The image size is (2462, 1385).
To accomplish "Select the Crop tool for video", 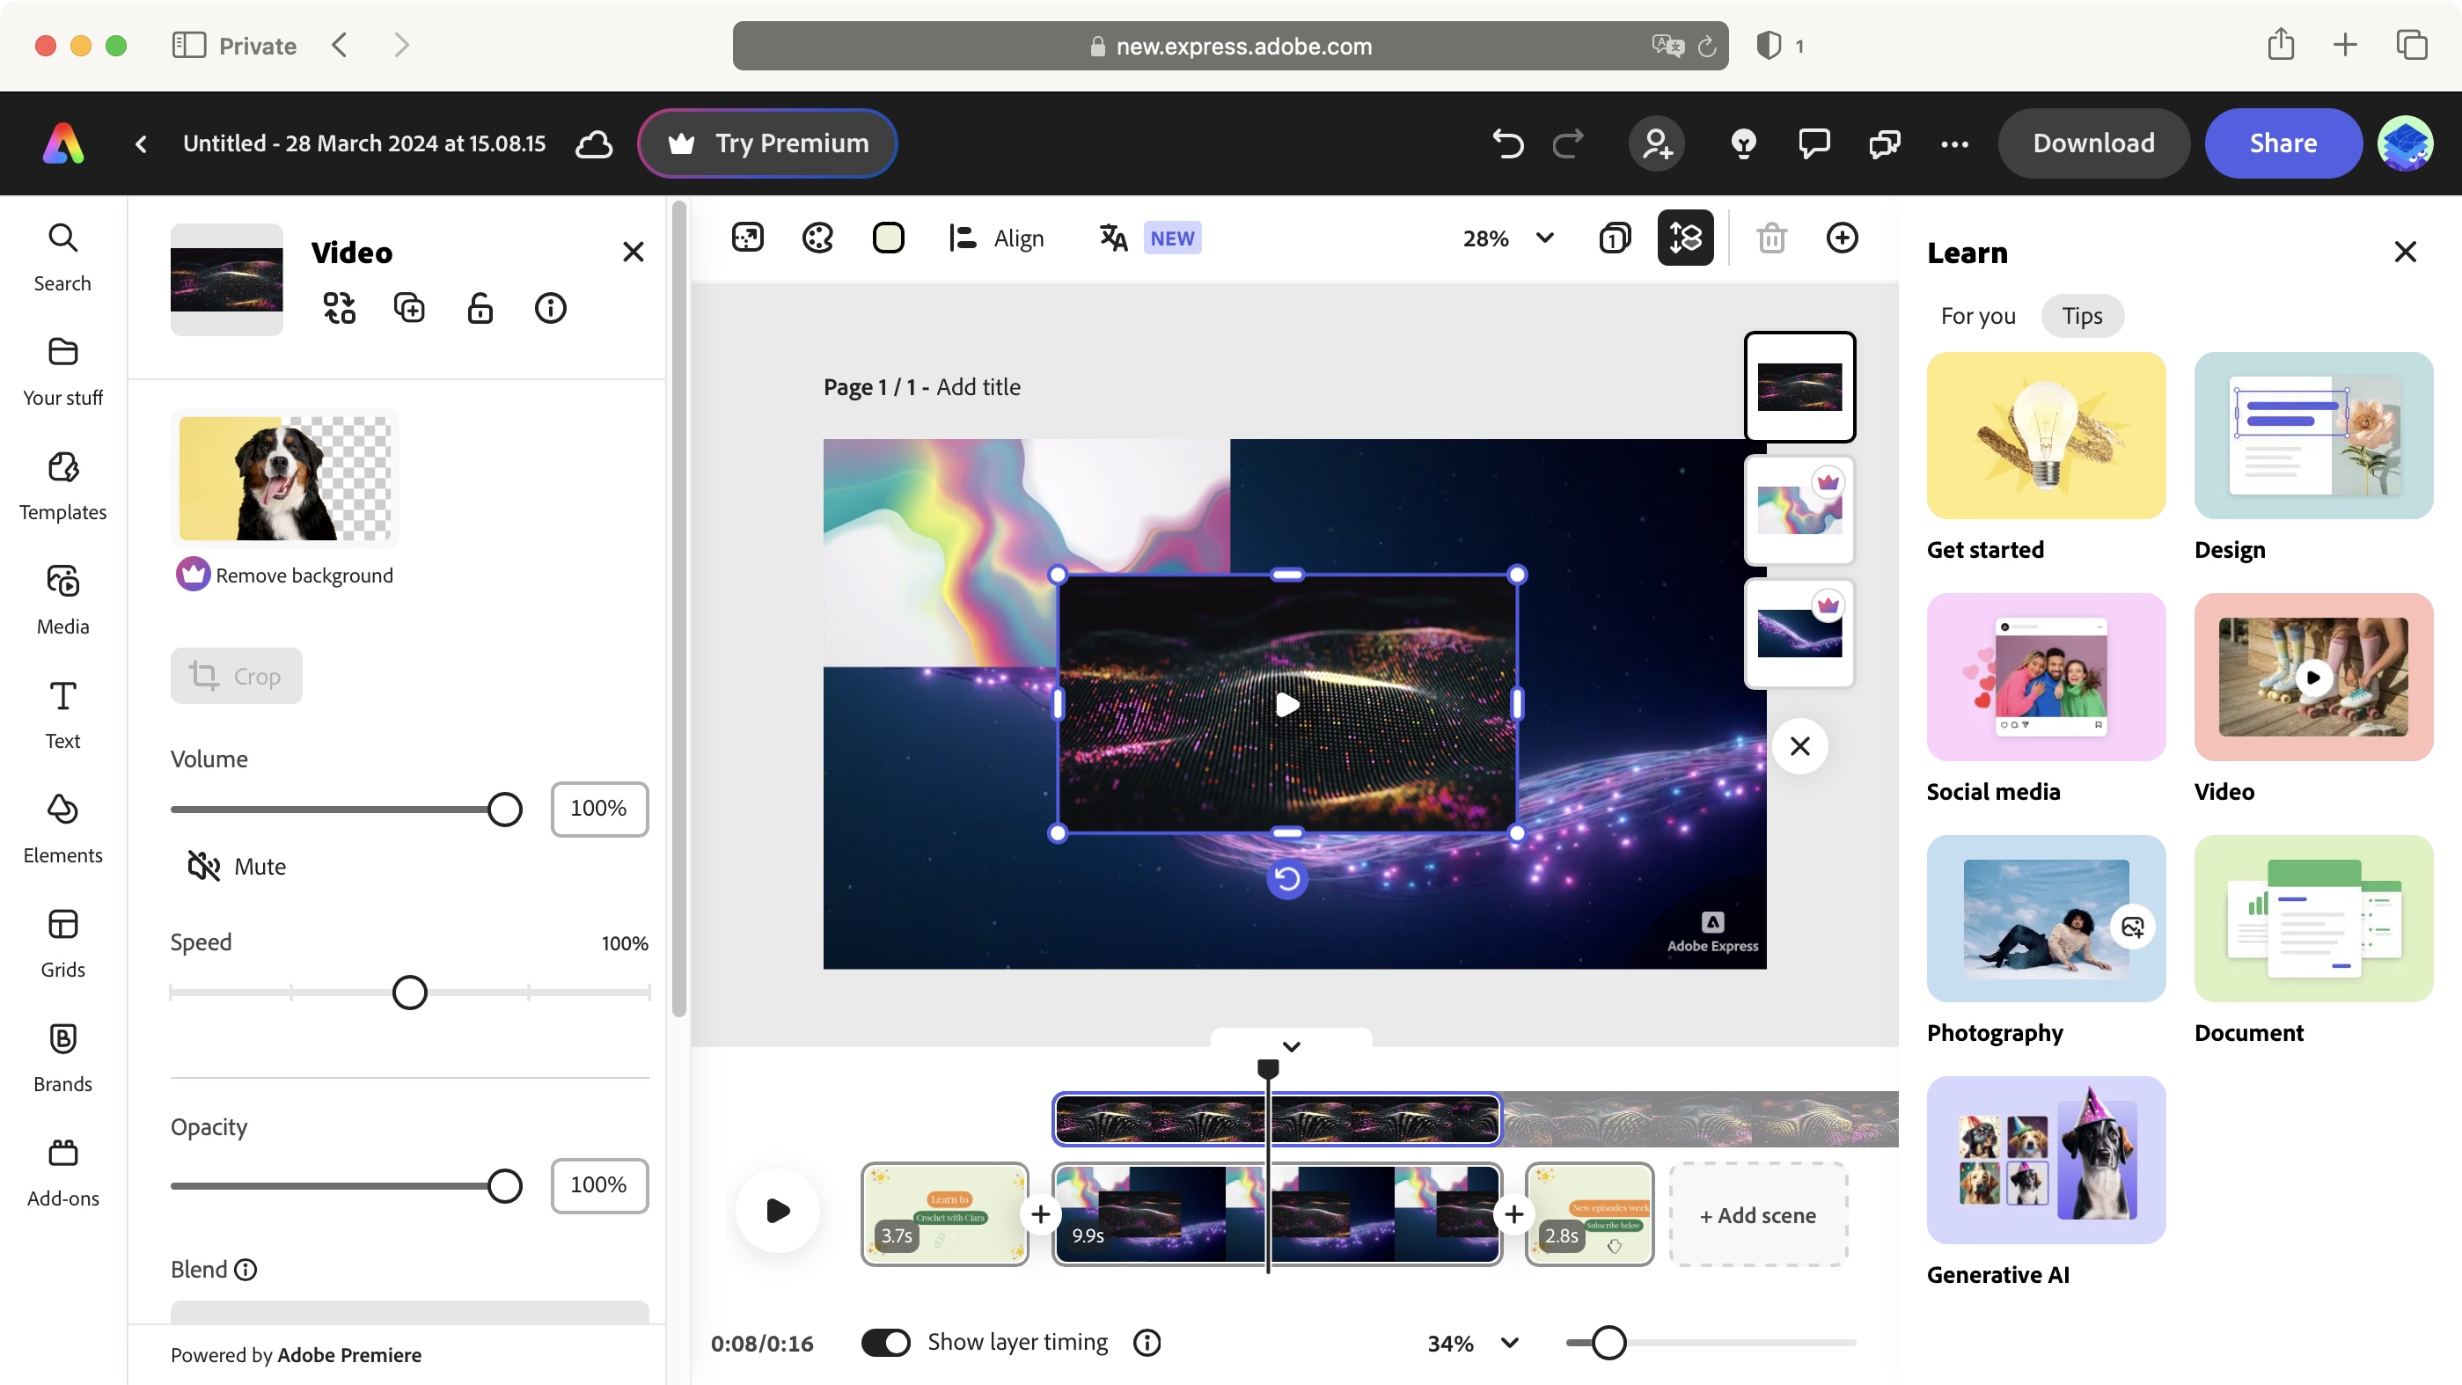I will pos(235,675).
